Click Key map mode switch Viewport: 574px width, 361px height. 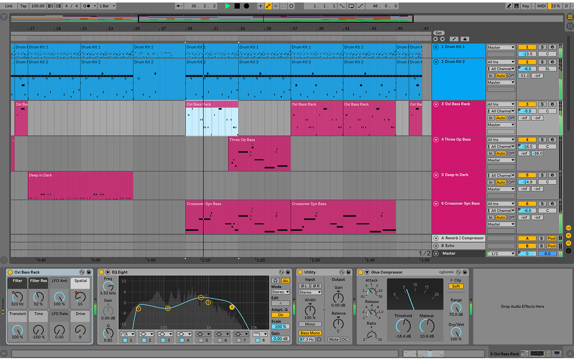coord(526,6)
